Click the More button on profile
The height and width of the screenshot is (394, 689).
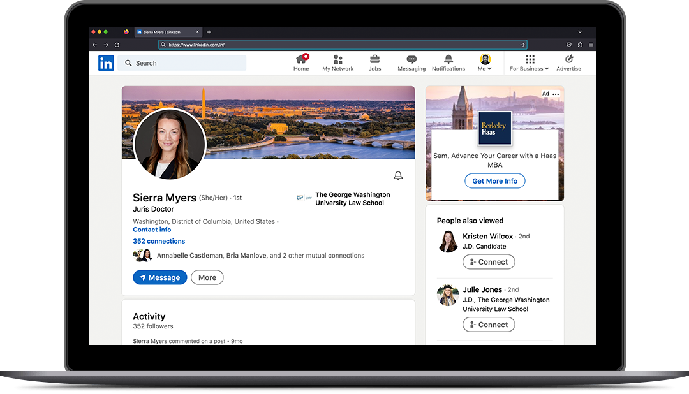click(x=207, y=277)
